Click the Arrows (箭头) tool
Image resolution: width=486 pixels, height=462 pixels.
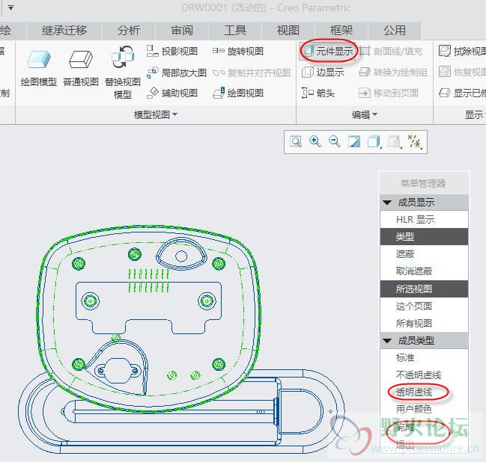(x=318, y=93)
